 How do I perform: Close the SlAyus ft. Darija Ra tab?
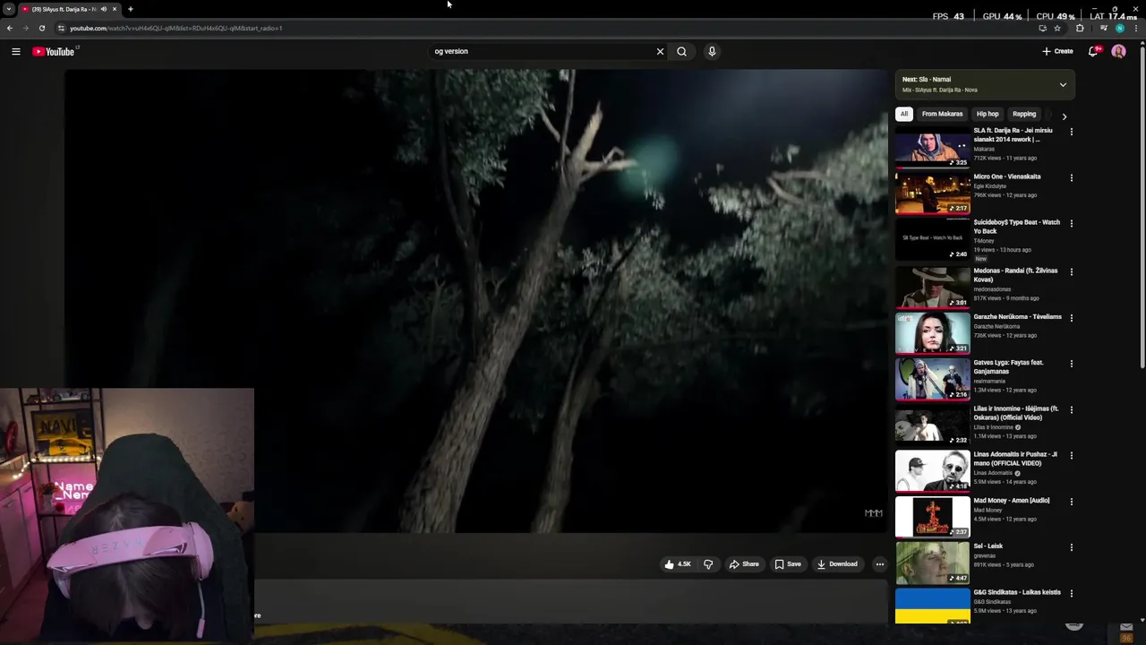114,9
